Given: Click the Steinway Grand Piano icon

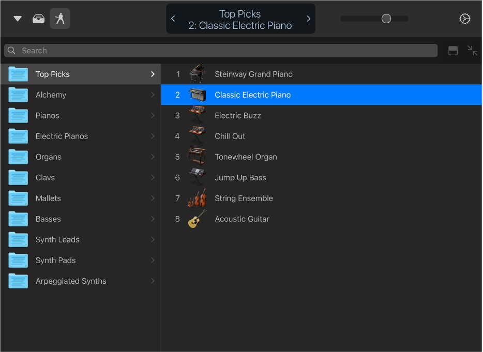Looking at the screenshot, I should point(197,74).
